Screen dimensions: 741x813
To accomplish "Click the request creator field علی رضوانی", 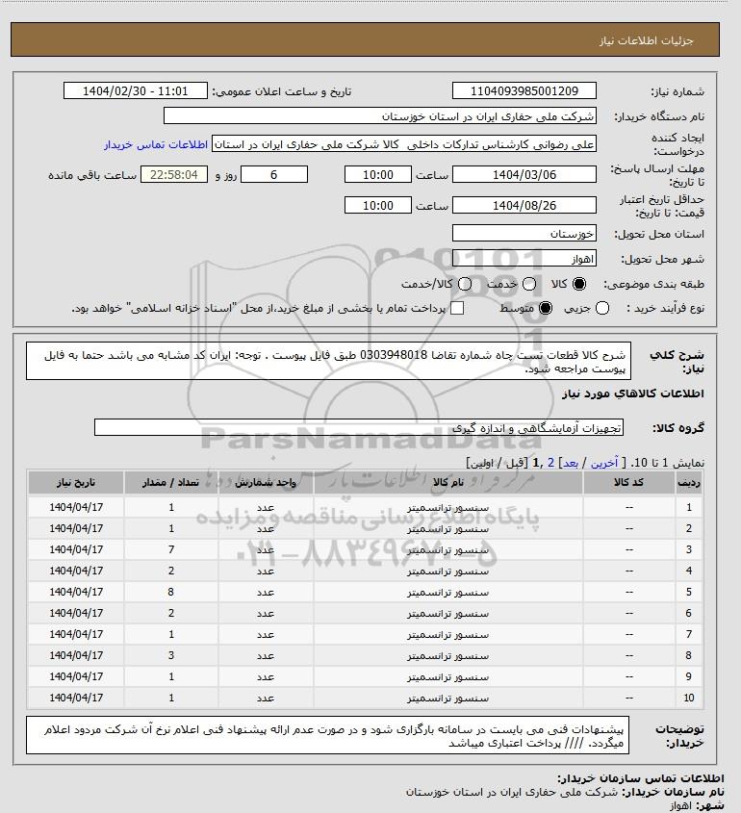I will point(404,144).
